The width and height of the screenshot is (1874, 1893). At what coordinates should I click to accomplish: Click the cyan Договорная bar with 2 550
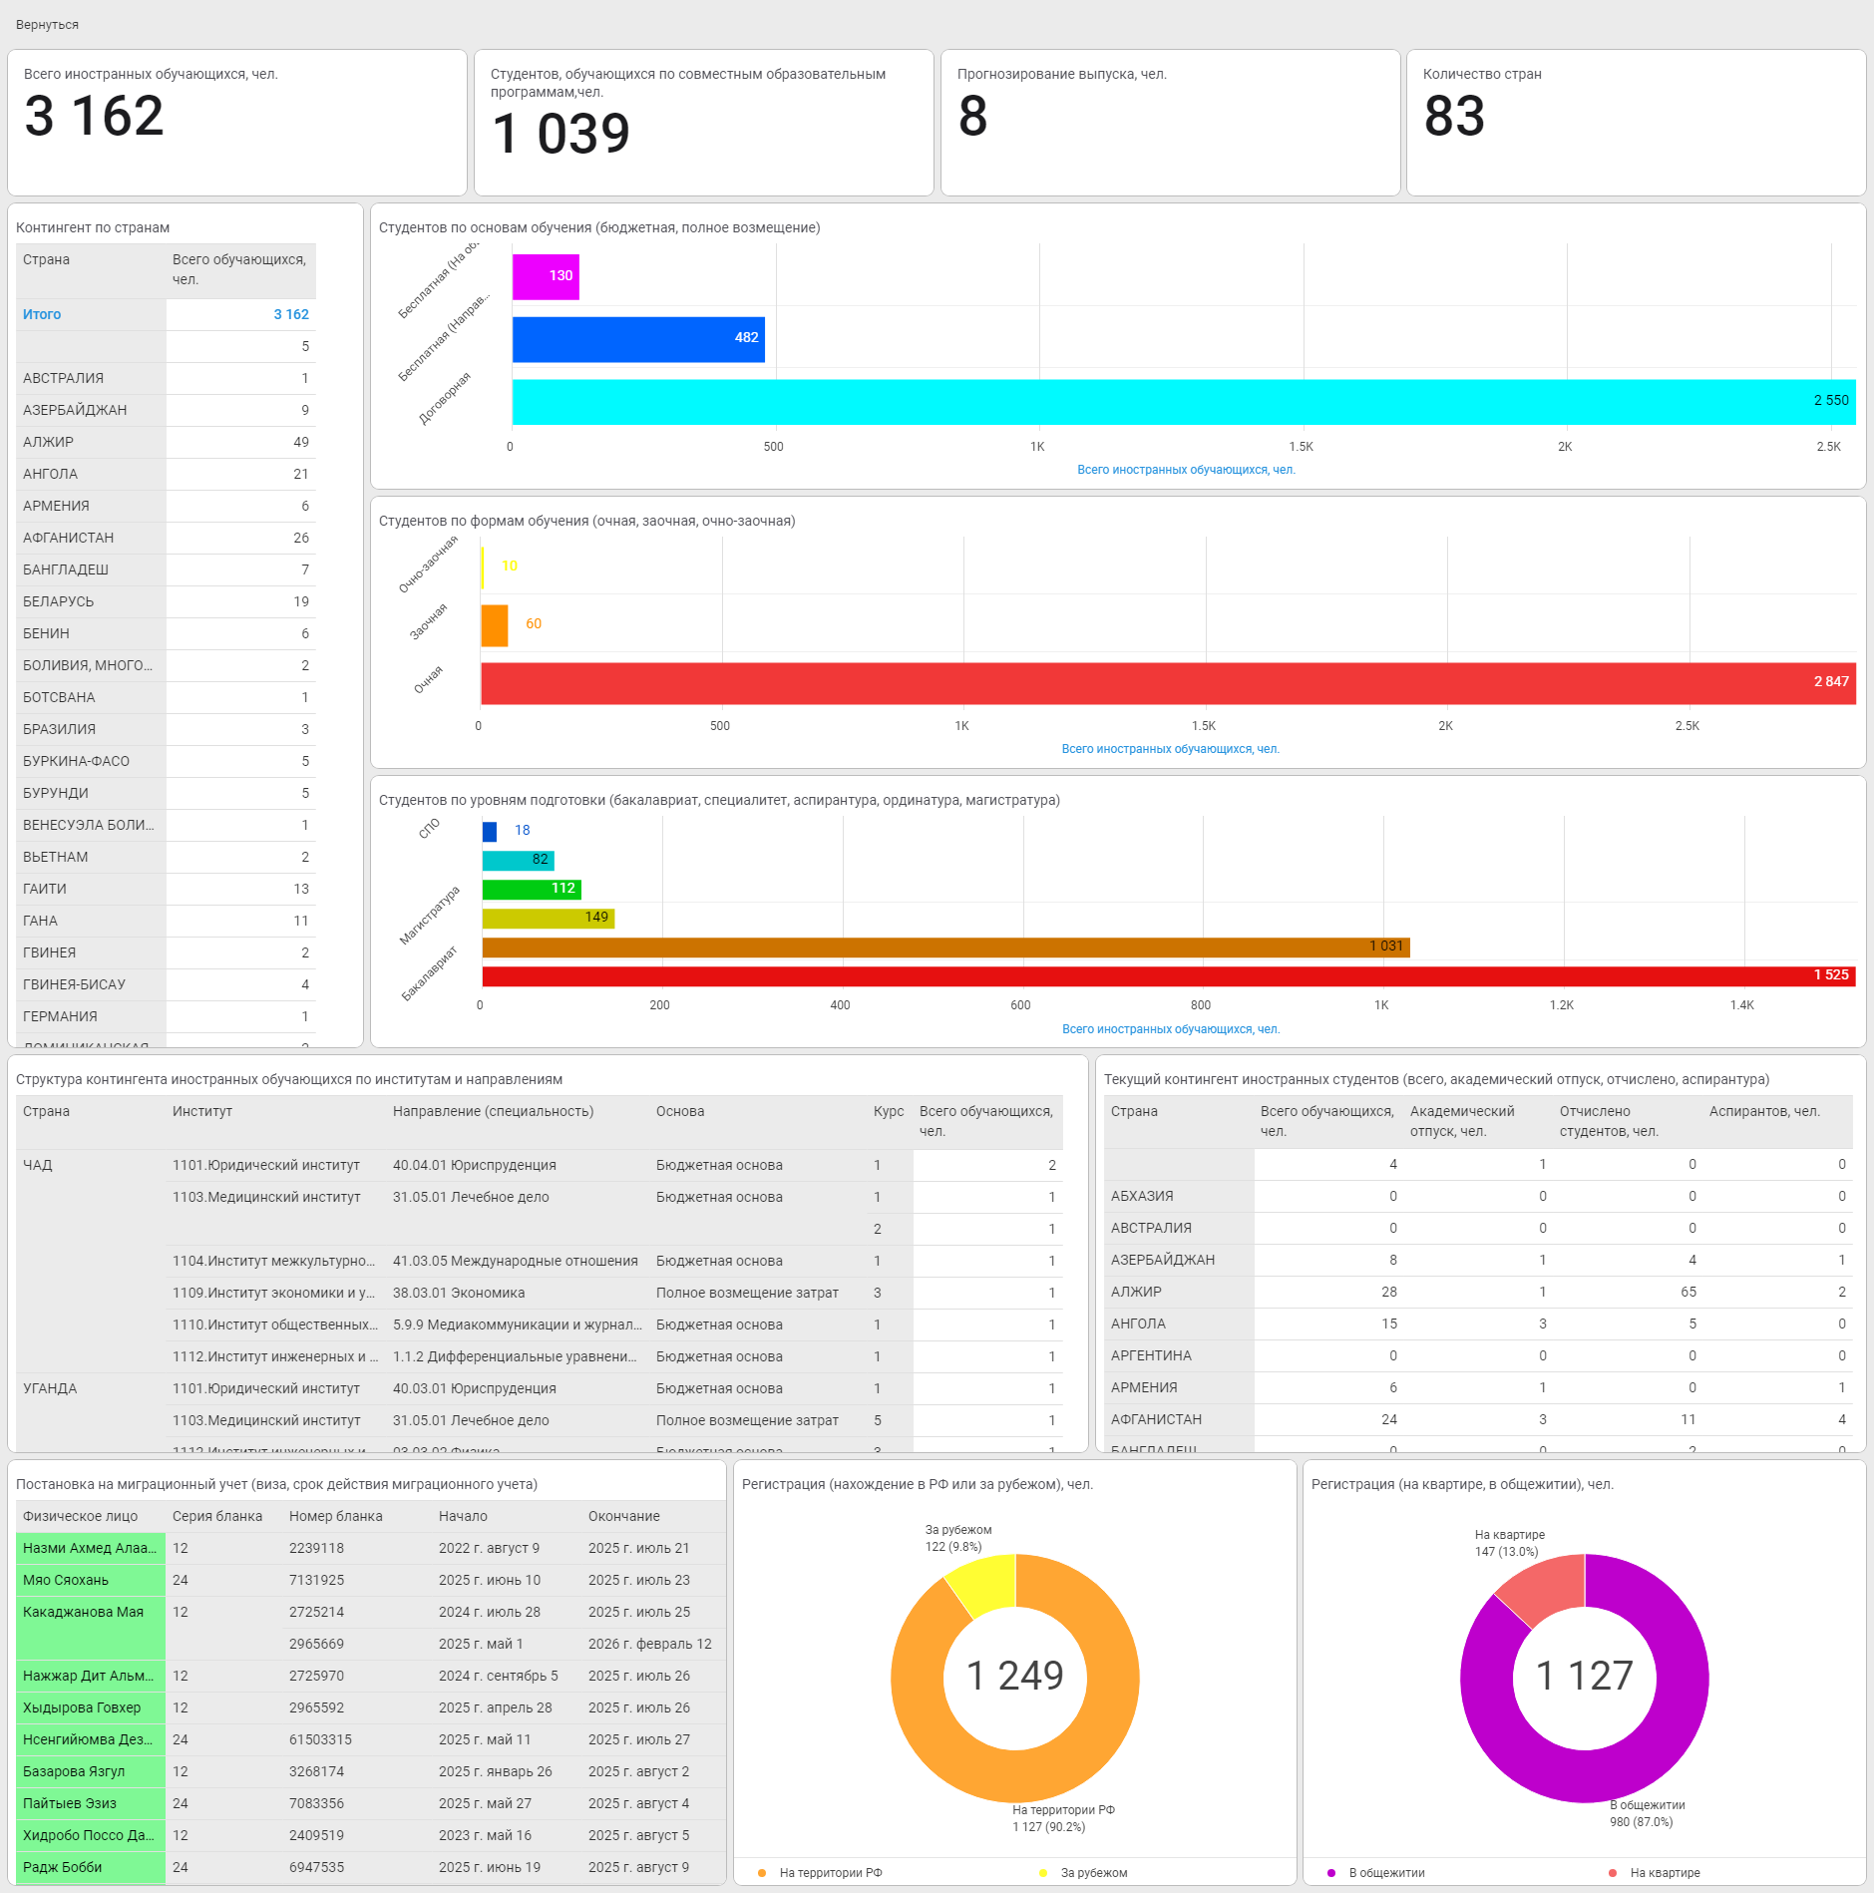(x=1182, y=401)
